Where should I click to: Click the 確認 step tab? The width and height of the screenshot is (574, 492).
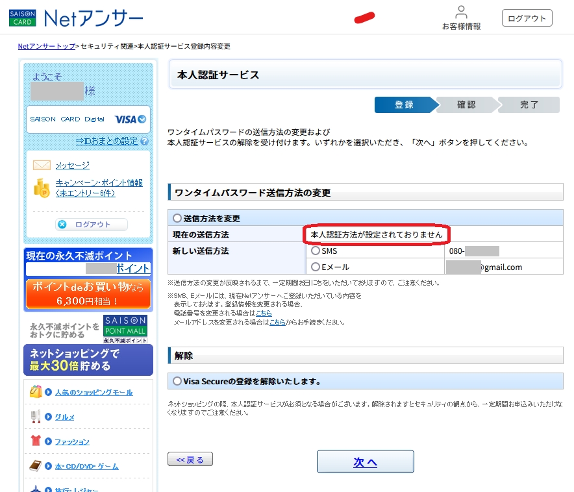click(467, 105)
